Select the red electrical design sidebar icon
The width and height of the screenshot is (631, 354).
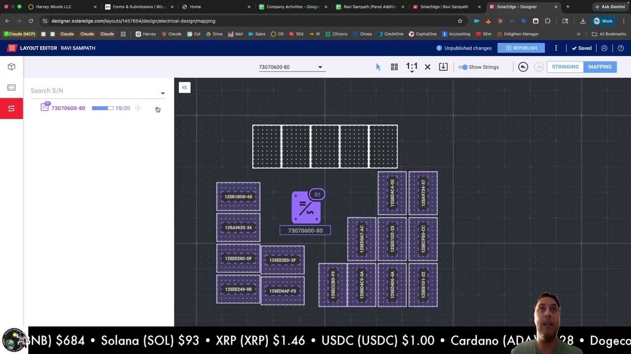[11, 108]
